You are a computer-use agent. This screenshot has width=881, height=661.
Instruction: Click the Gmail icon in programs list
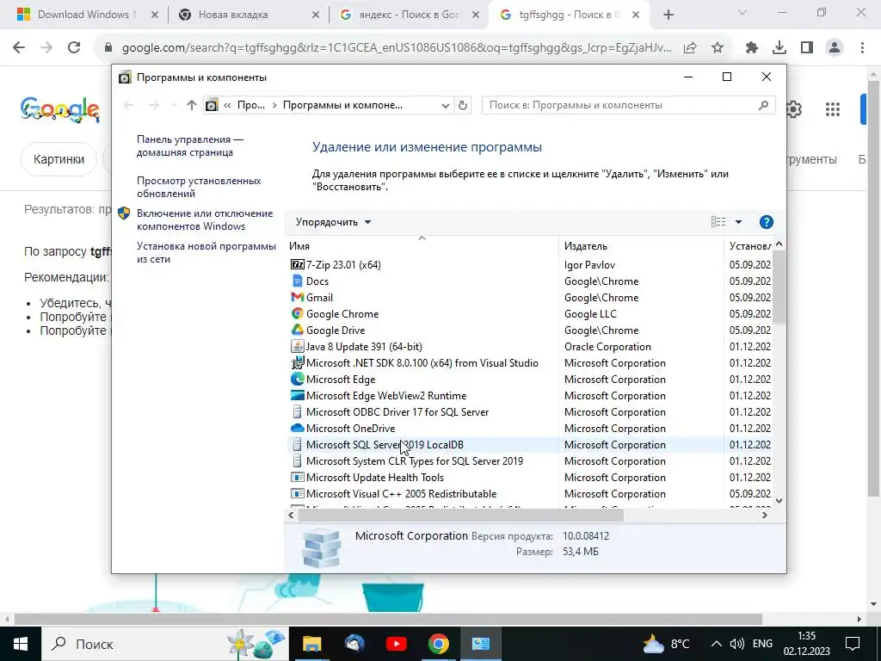click(297, 297)
